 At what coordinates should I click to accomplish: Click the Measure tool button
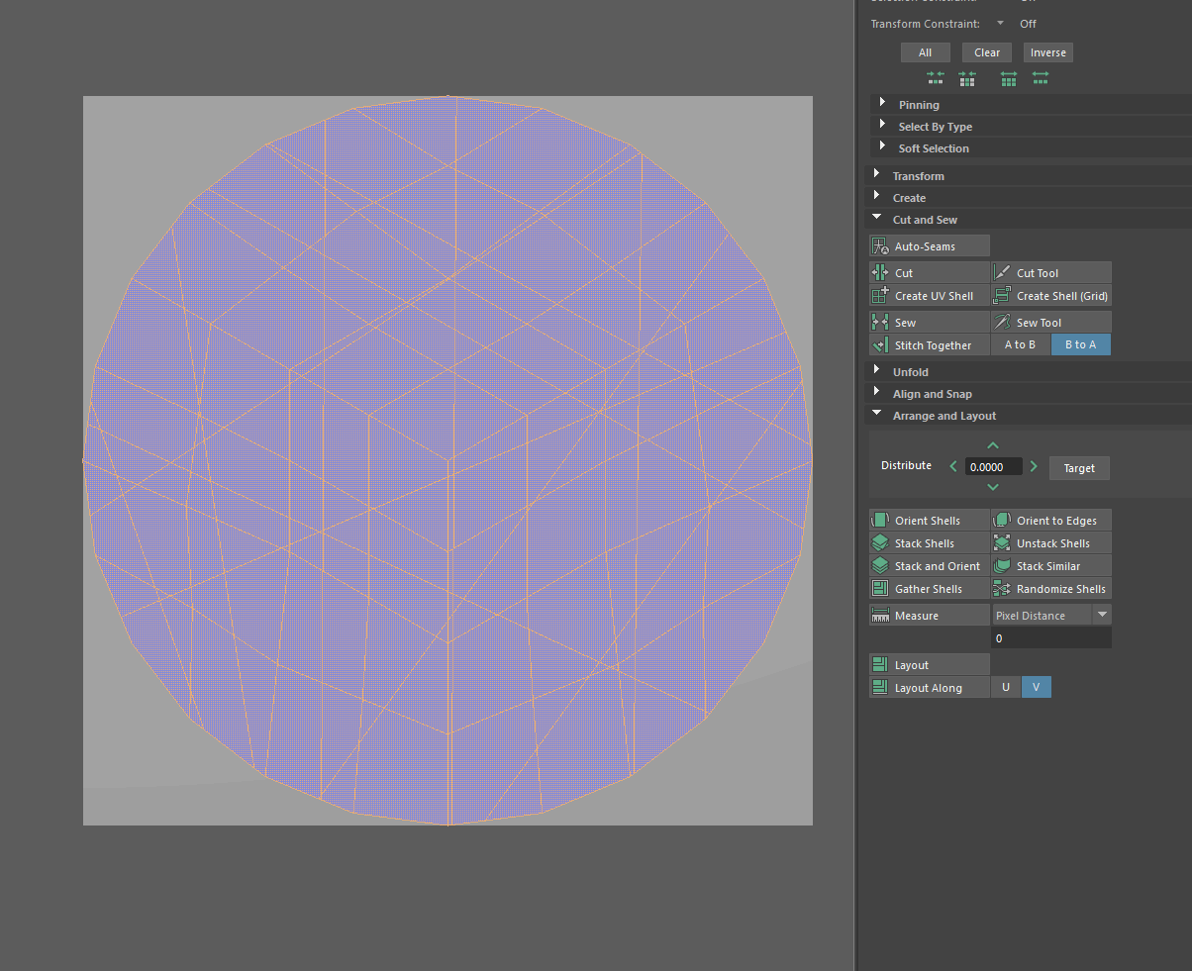(x=930, y=615)
